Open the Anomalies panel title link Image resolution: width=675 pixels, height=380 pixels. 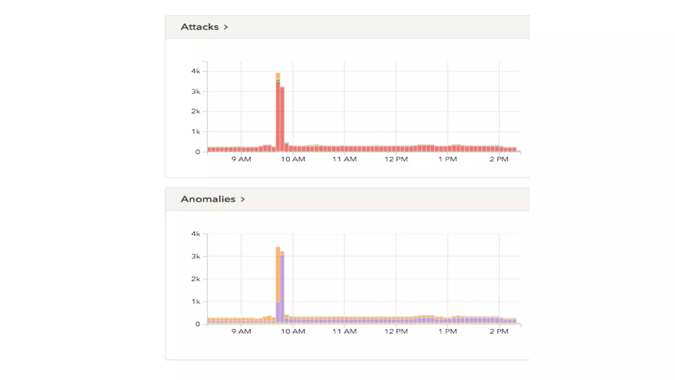point(208,199)
